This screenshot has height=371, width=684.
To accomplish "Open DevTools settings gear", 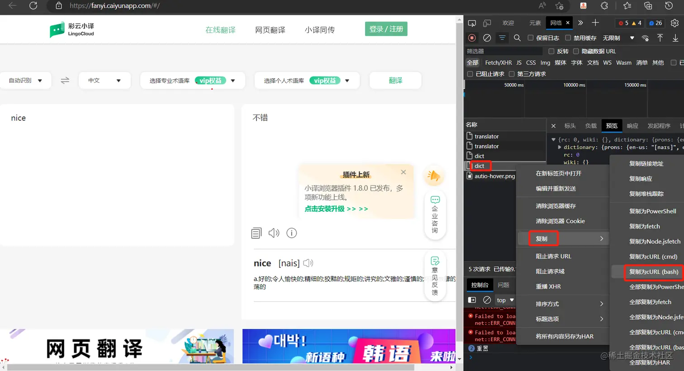I will click(x=674, y=23).
